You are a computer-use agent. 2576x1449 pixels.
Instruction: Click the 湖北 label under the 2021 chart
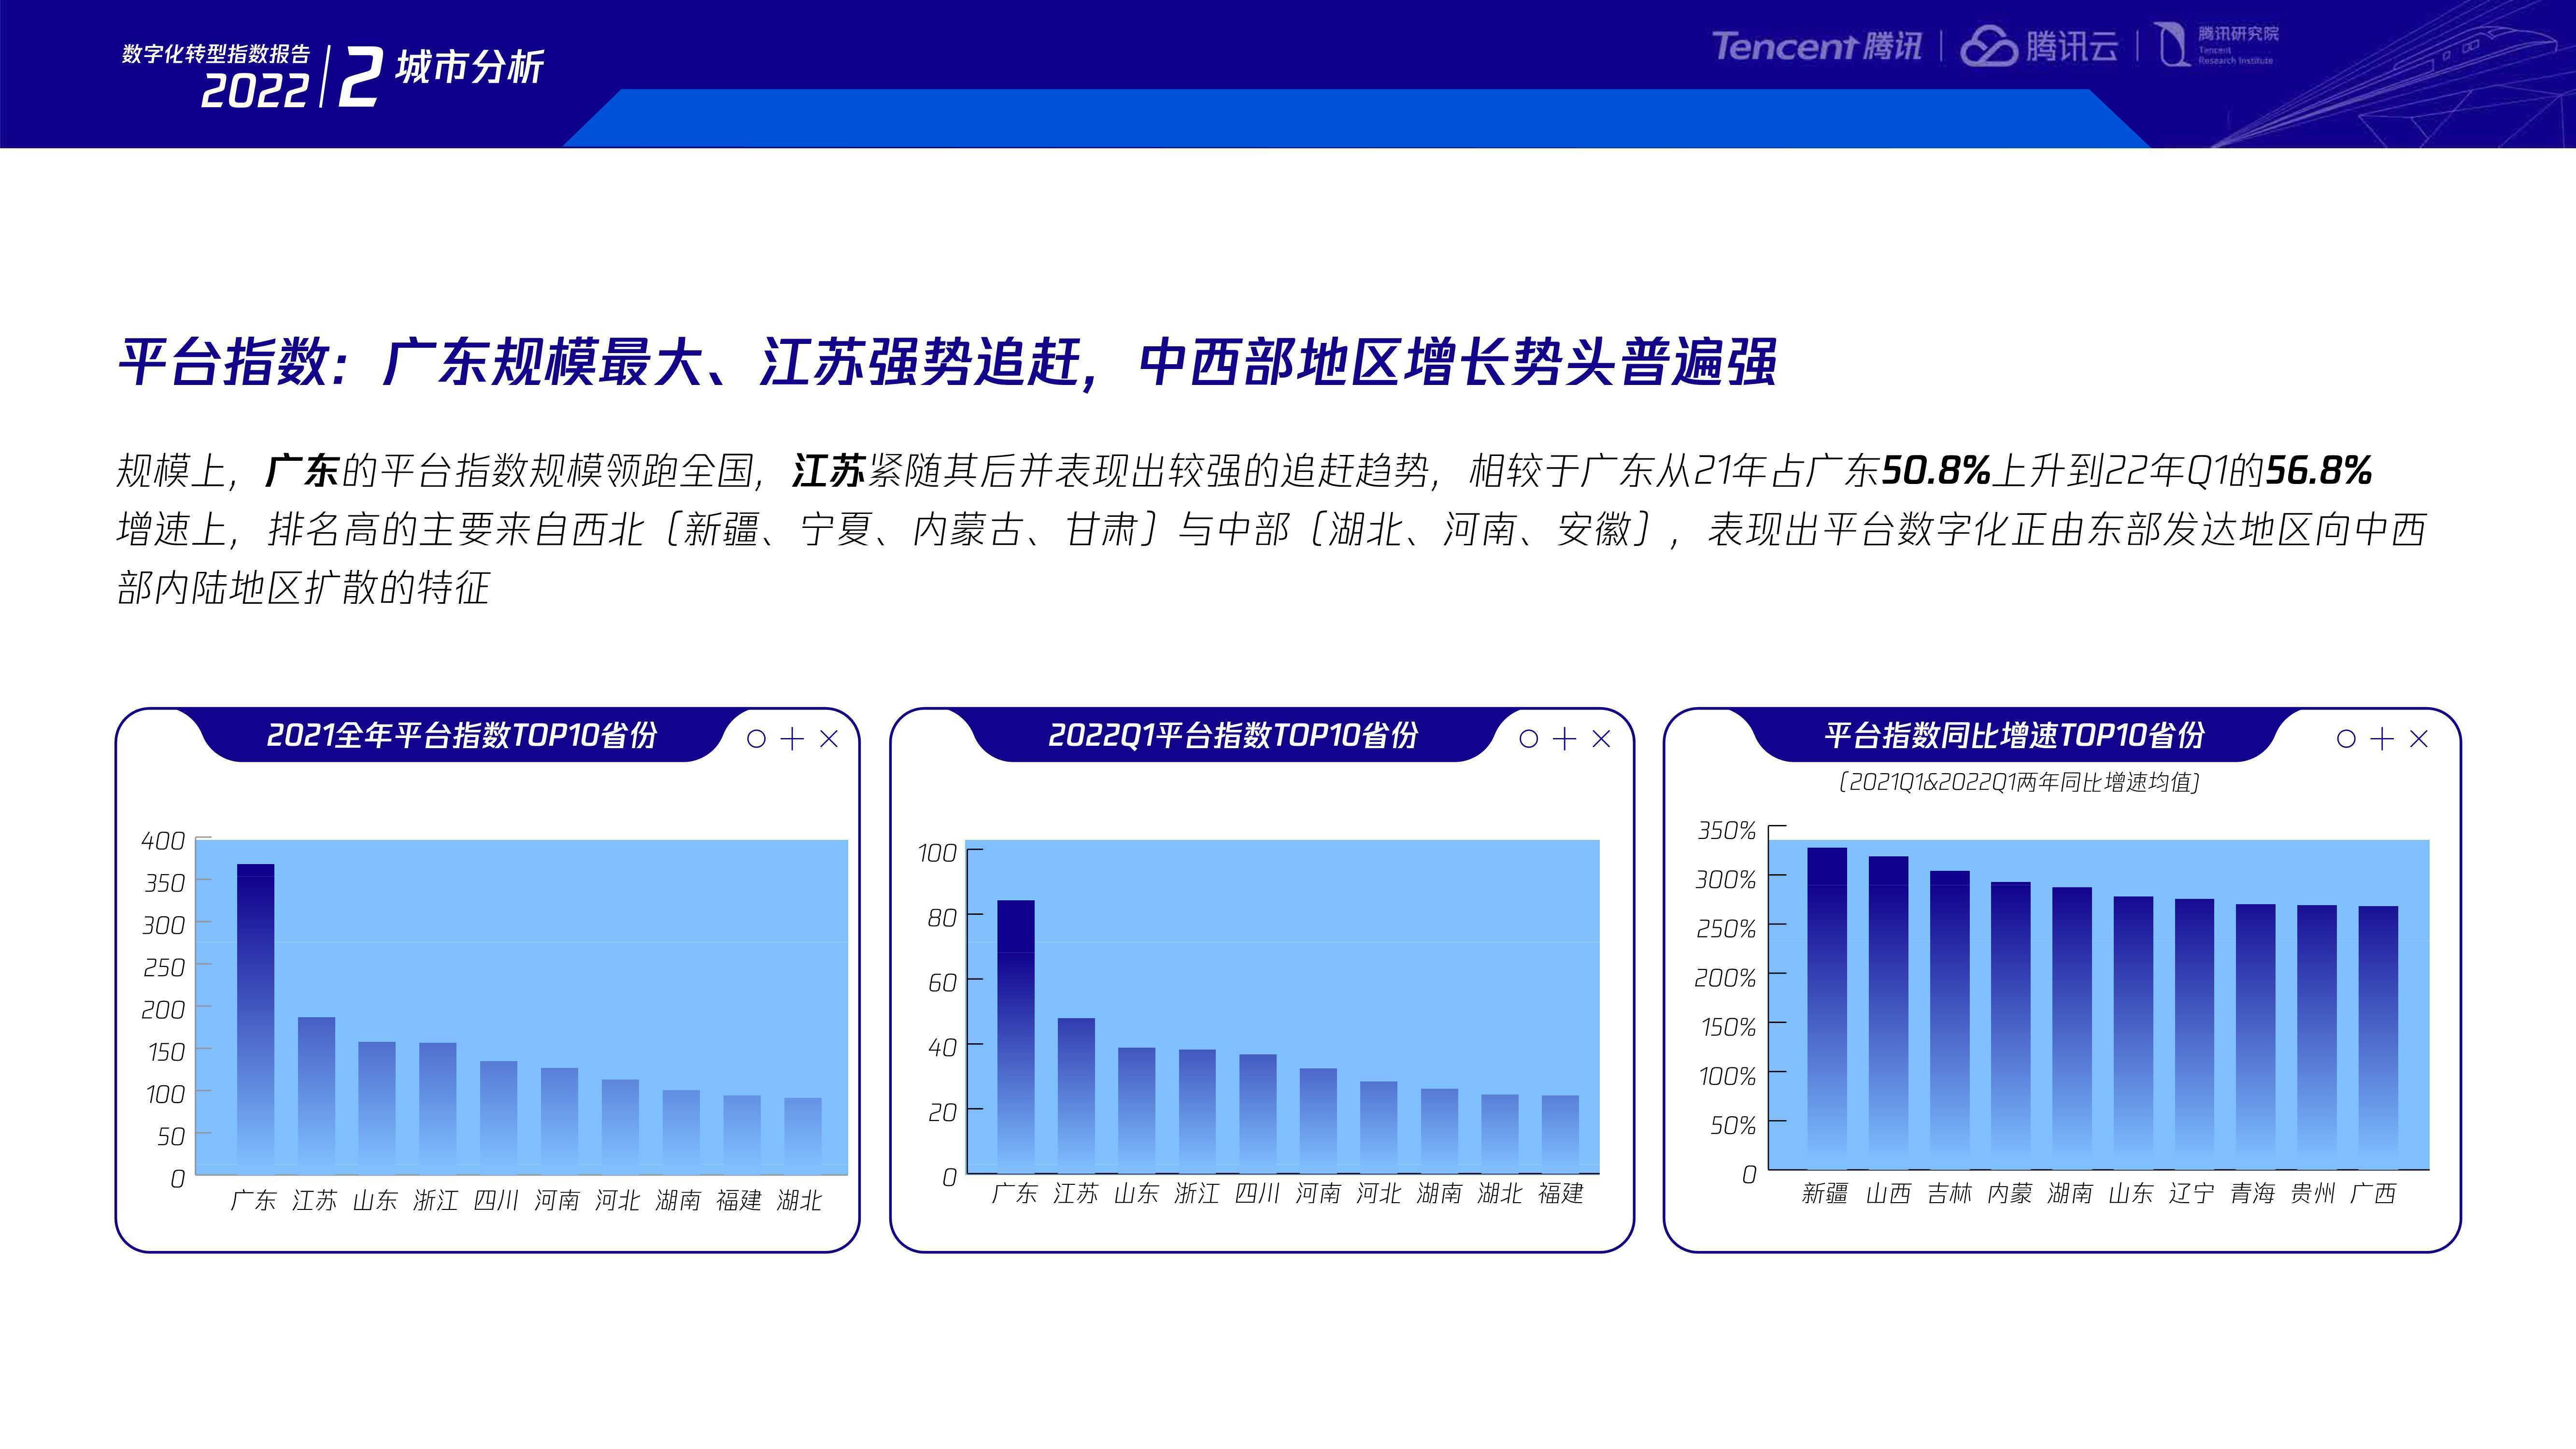click(800, 1200)
